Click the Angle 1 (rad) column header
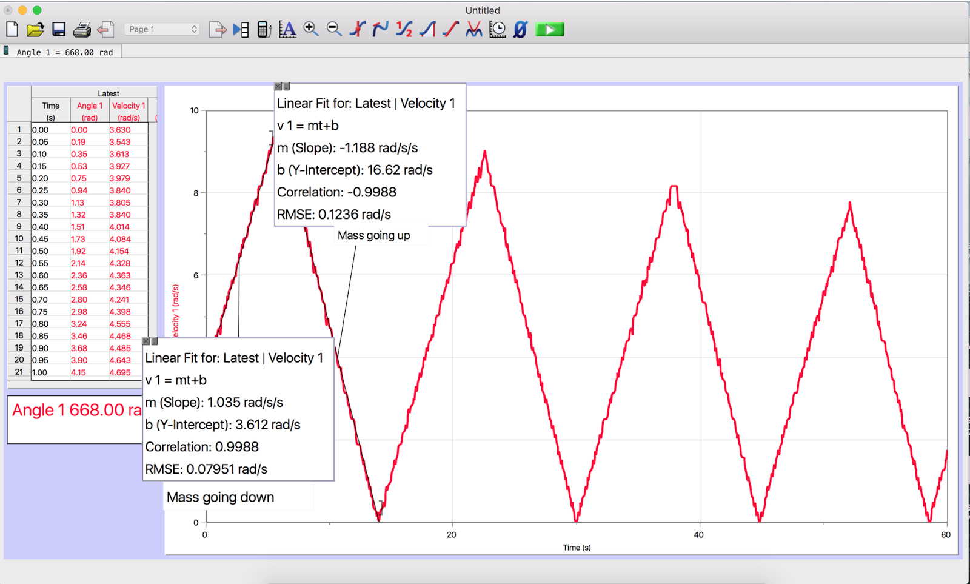Screen dimensions: 970x584 (90, 111)
